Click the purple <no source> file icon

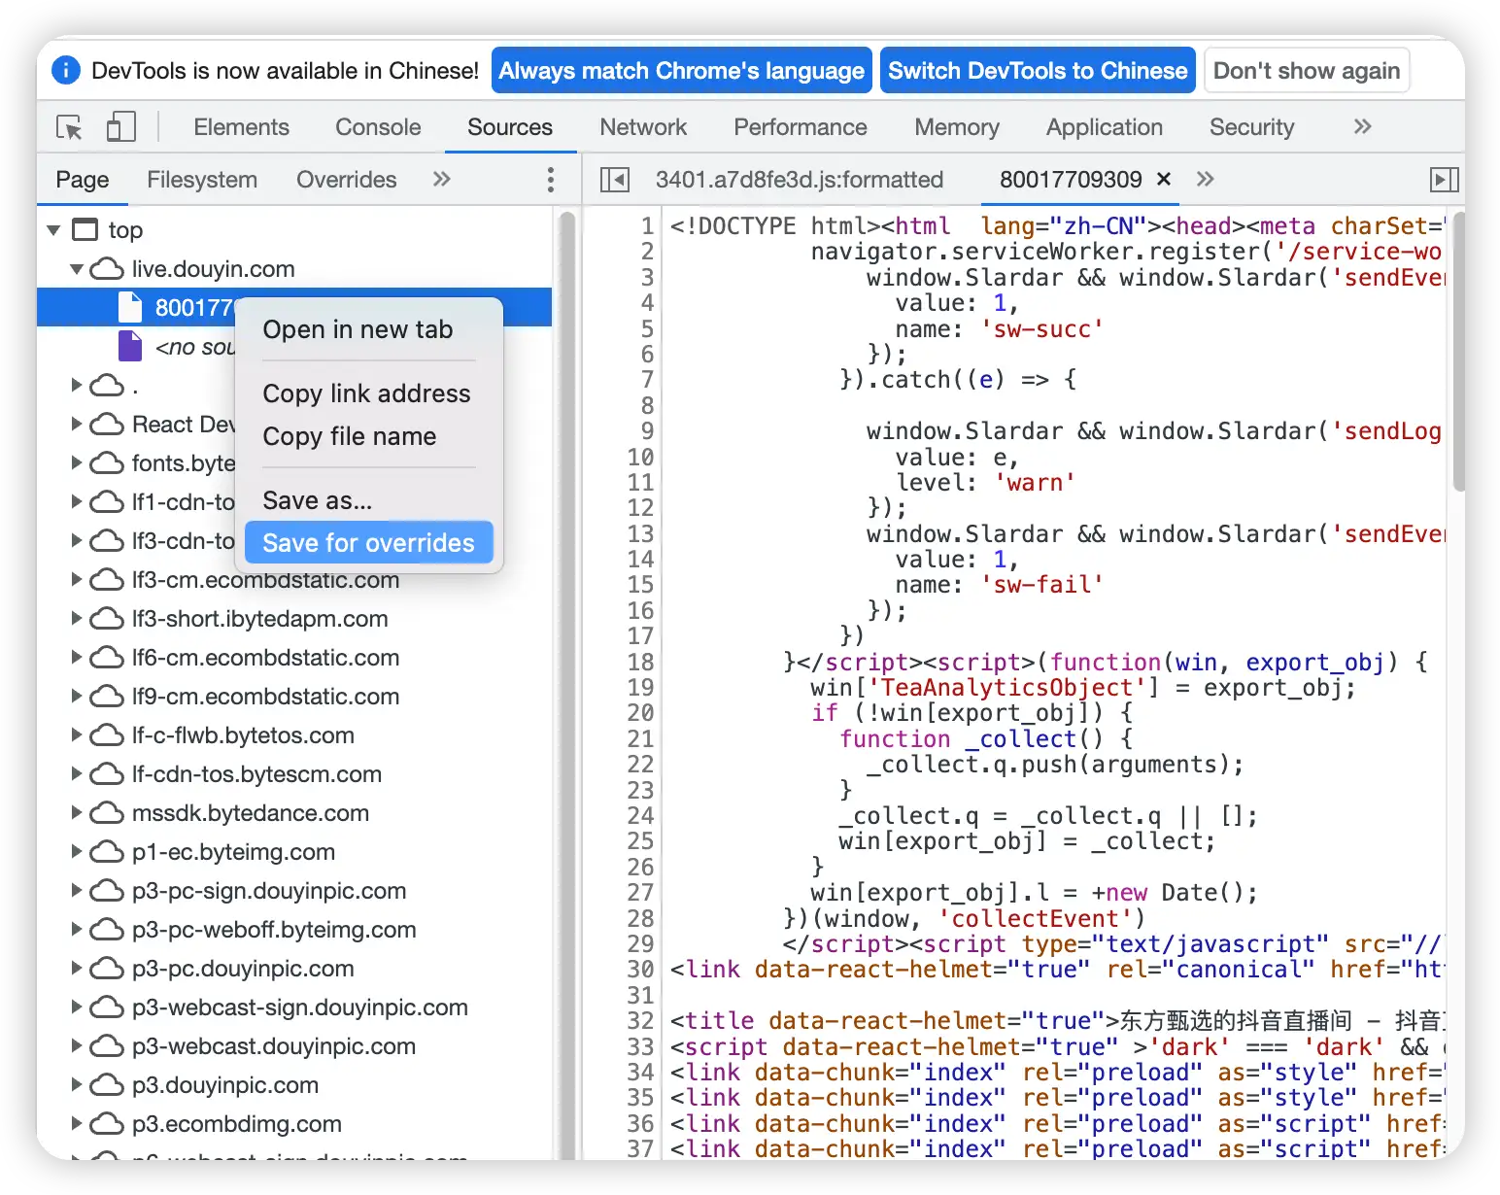point(130,346)
